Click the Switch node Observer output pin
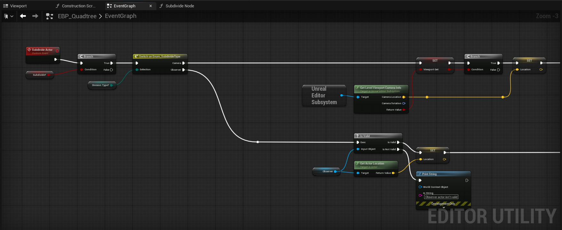 click(x=184, y=70)
